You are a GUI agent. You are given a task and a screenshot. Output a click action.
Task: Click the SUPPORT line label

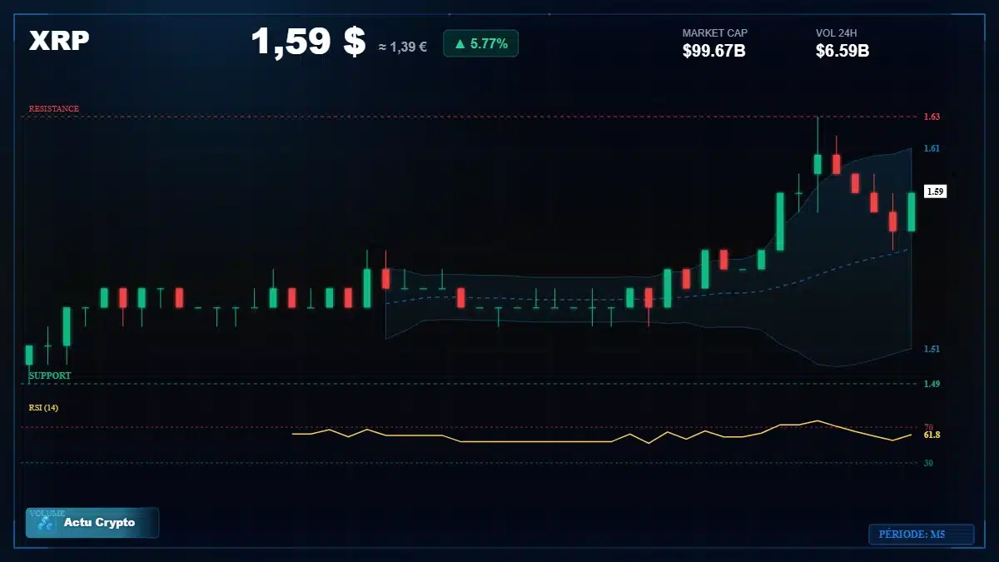tap(50, 376)
